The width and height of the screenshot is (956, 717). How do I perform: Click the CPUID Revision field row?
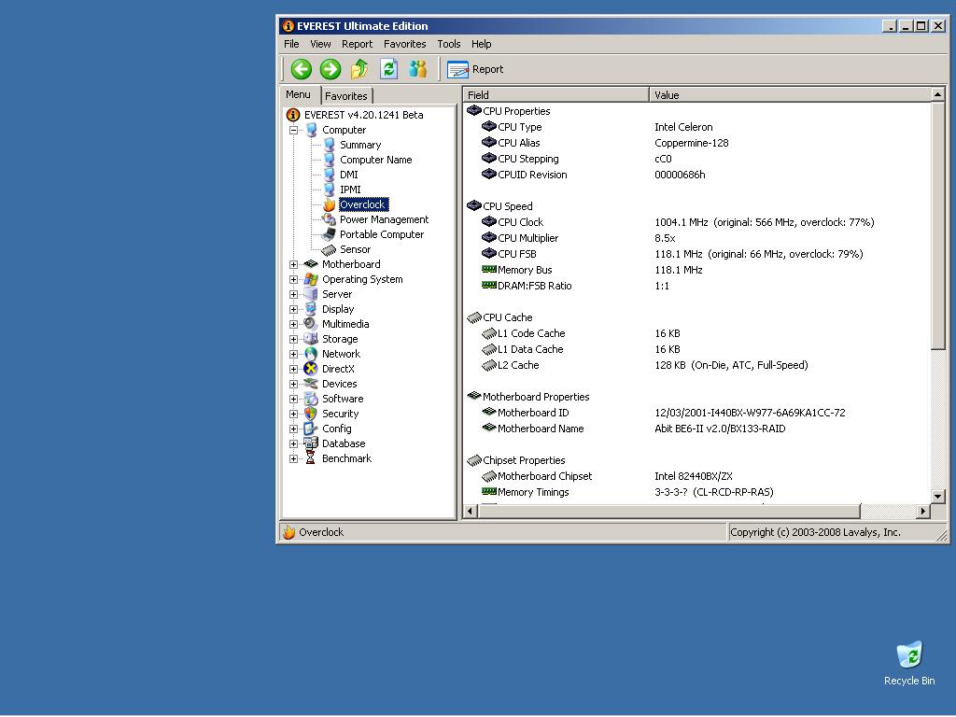pos(696,175)
